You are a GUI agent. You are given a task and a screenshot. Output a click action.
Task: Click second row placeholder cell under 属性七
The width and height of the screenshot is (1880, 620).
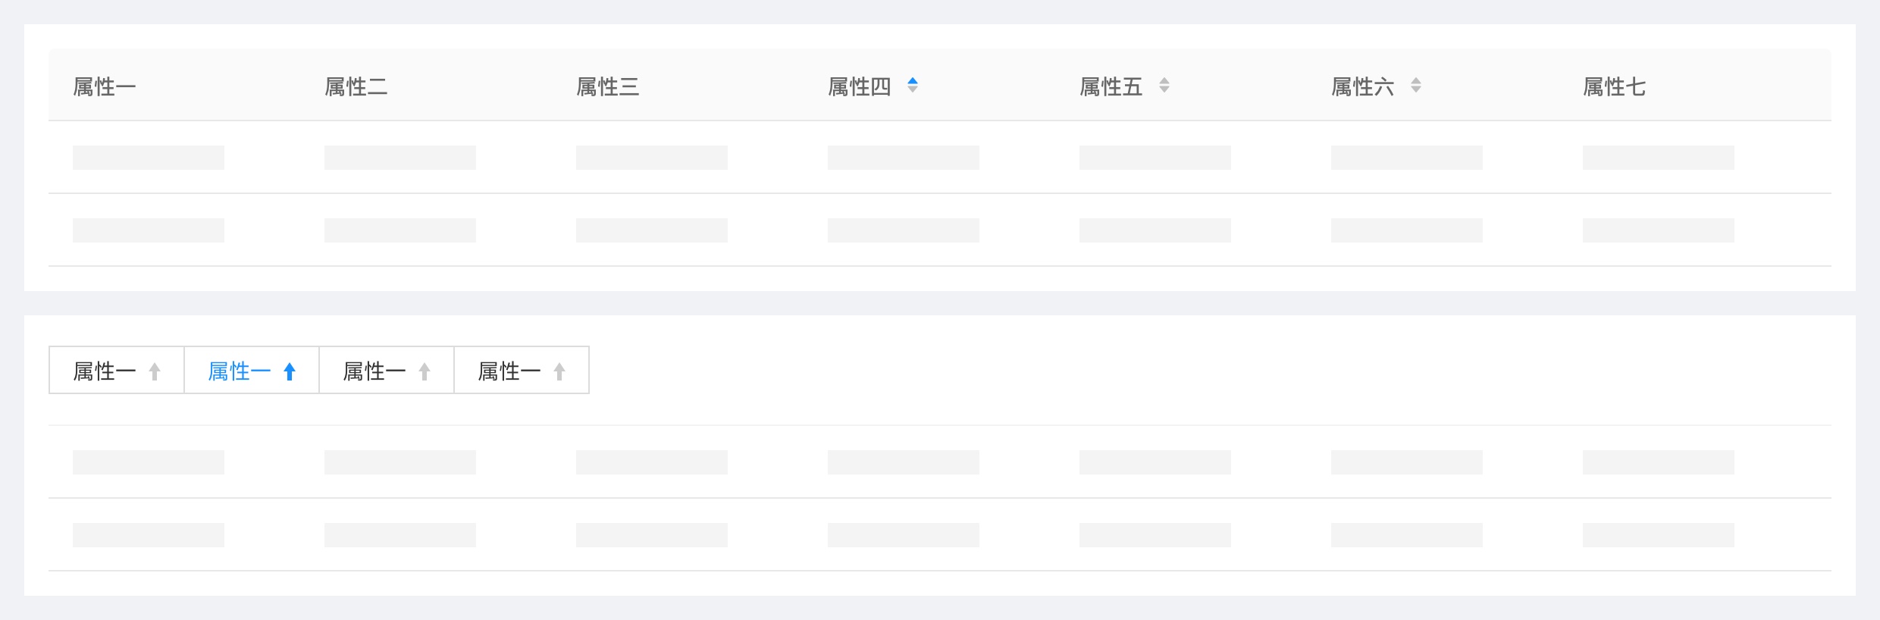[x=1659, y=230]
